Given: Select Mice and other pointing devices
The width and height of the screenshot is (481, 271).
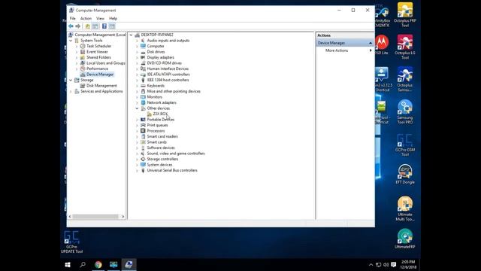Looking at the screenshot, I should coord(174,91).
